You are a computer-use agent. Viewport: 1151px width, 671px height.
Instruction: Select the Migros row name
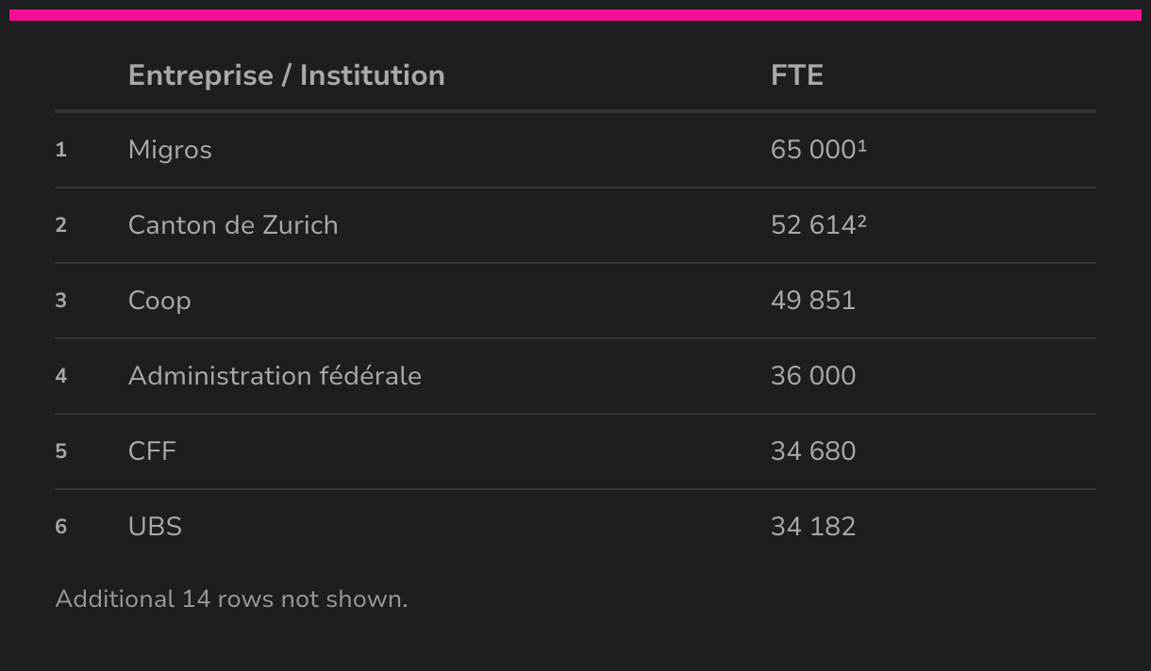(170, 150)
